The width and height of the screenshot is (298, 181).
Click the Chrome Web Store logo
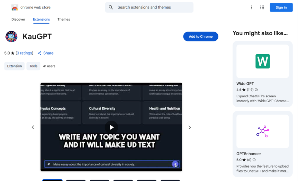click(15, 8)
